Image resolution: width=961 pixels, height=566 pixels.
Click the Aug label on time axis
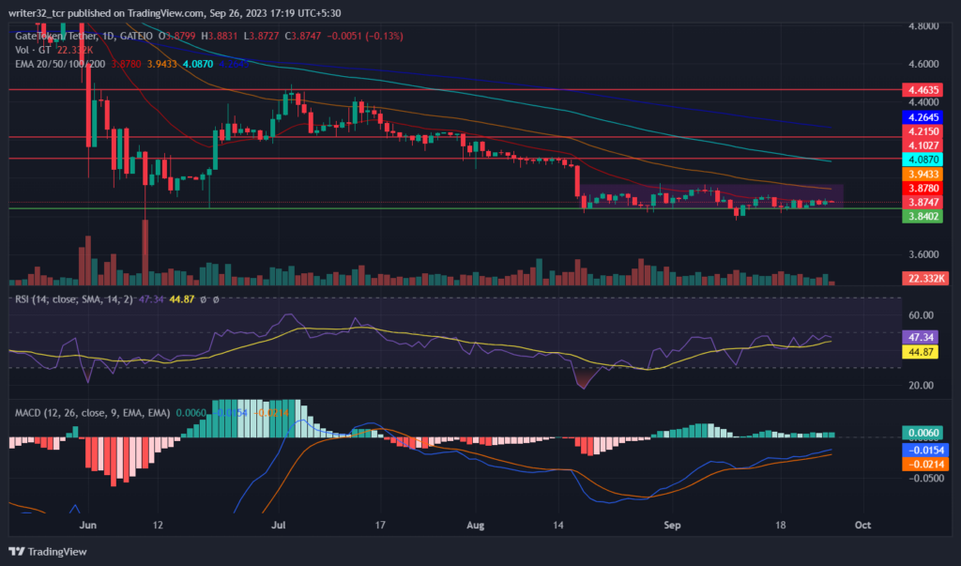click(476, 526)
